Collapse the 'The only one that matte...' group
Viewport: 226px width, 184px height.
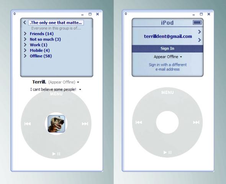25,22
